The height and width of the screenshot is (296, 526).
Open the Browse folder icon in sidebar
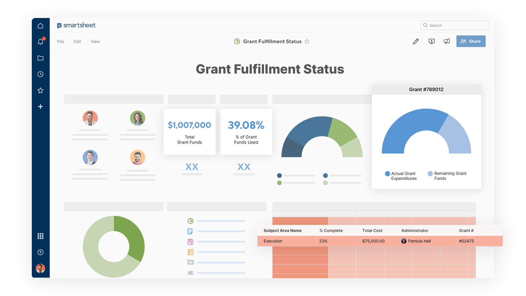40,58
